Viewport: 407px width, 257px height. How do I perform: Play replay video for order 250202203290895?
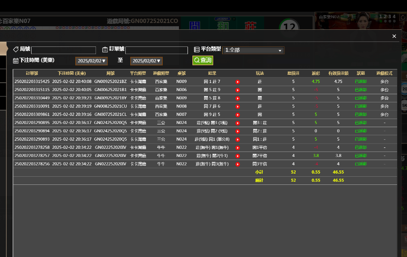coord(238,123)
